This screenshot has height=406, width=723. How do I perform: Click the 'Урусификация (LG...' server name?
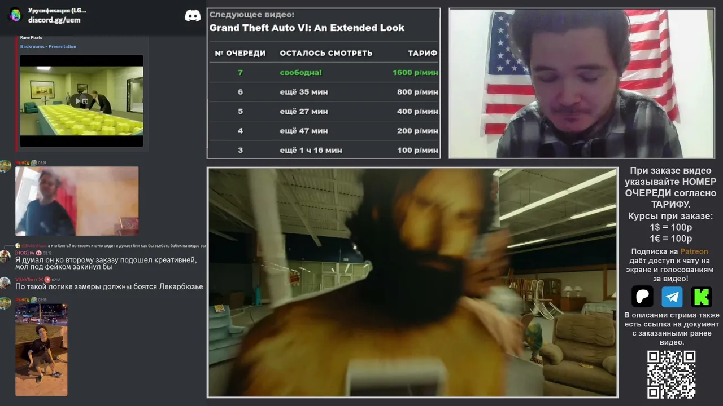57,10
